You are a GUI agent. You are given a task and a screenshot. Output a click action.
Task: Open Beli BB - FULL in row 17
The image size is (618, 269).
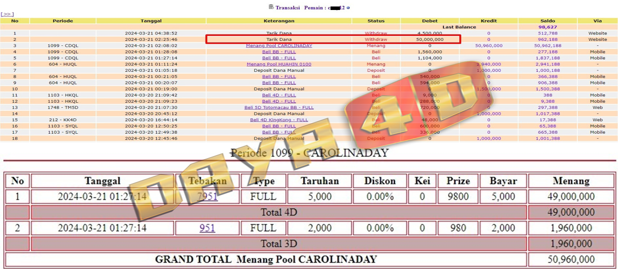[278, 132]
